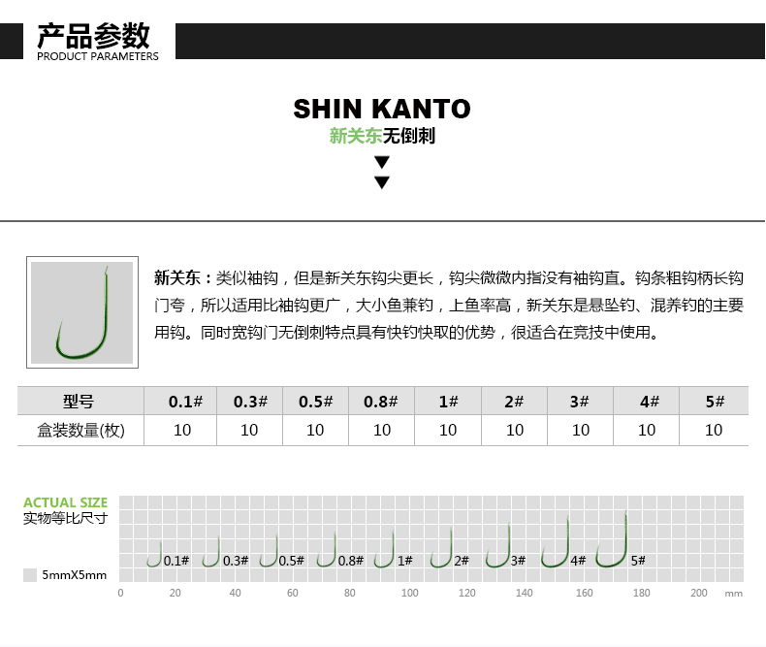This screenshot has width=766, height=647.
Task: Click the 1# model header cell
Action: [448, 402]
